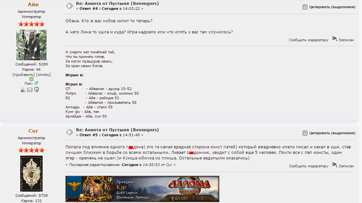The width and height of the screenshot is (362, 203).
Task: Click the quote icon on reply #5
Action: (305, 133)
